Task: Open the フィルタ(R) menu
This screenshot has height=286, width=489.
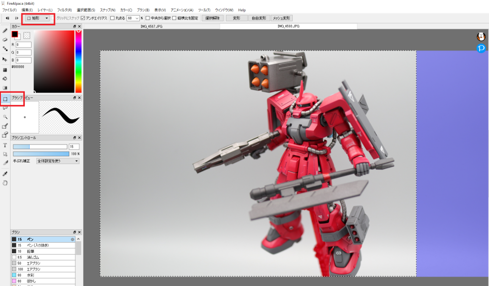Action: 64,10
